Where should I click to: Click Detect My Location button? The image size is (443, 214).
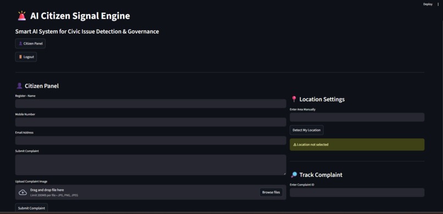[x=307, y=130]
